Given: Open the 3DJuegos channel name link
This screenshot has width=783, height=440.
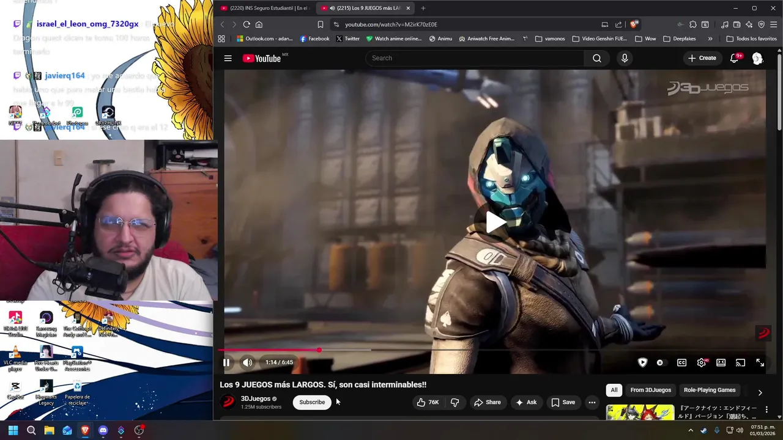Looking at the screenshot, I should [x=256, y=398].
